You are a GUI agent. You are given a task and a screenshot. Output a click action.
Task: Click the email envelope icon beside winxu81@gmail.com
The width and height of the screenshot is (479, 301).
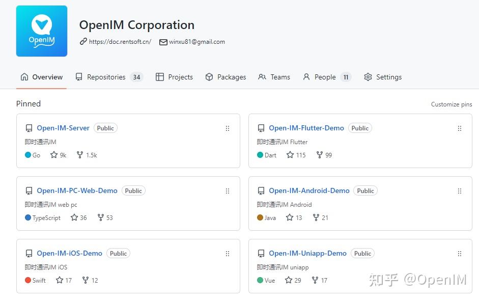coord(164,42)
